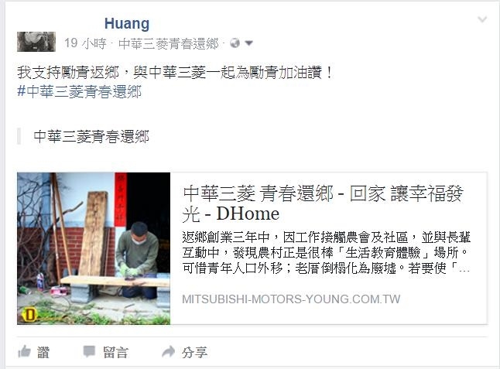500x369 pixels.
Task: Click the 分享 share button text
Action: tap(194, 353)
